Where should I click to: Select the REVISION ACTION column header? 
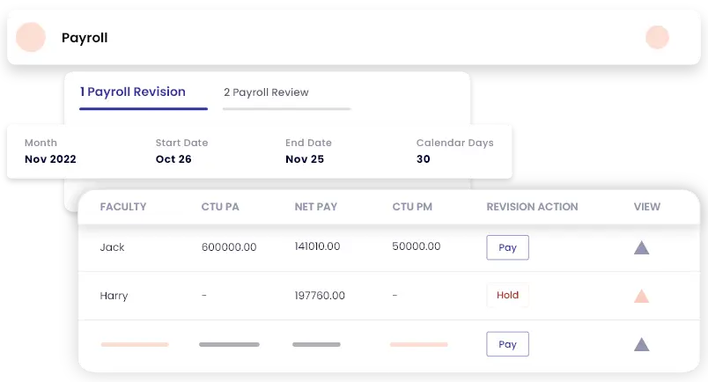click(x=532, y=207)
